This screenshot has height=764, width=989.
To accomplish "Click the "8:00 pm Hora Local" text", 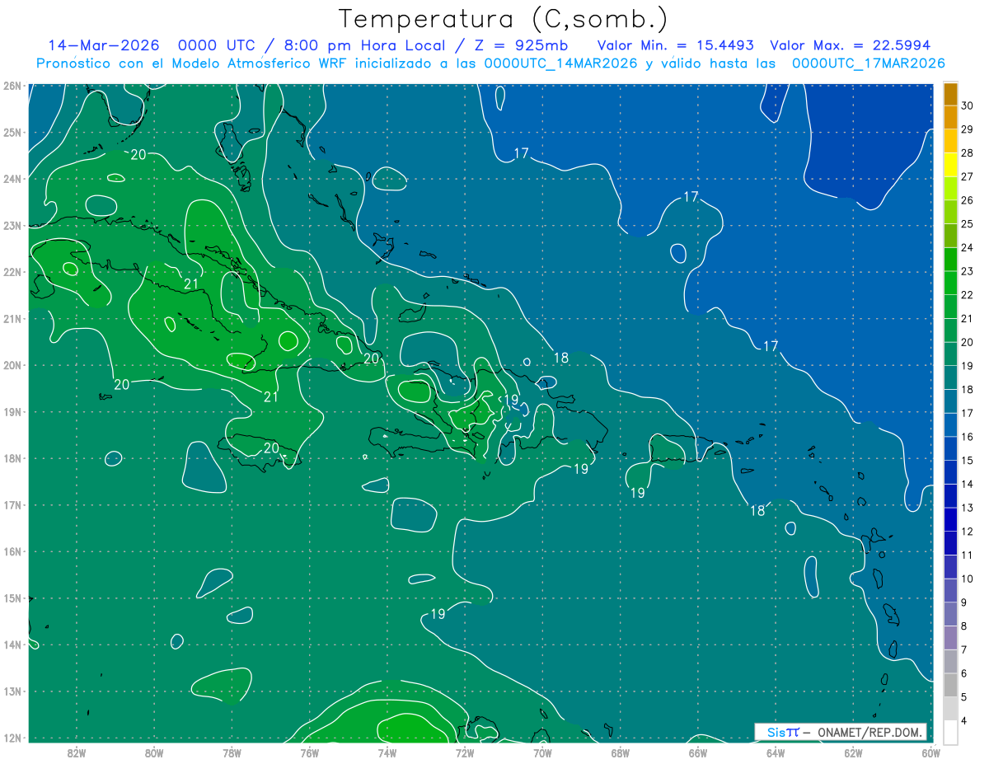I will [361, 45].
